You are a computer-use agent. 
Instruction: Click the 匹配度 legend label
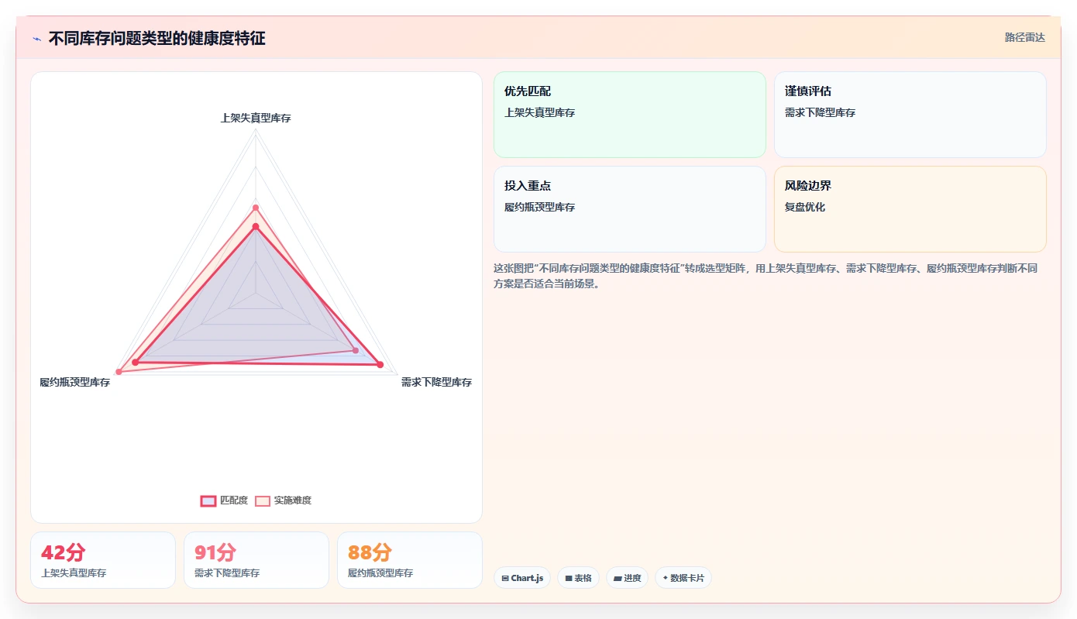click(x=234, y=500)
